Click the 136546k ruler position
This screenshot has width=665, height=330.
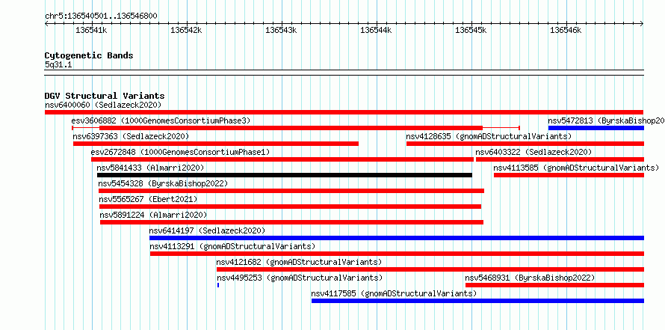(x=566, y=30)
